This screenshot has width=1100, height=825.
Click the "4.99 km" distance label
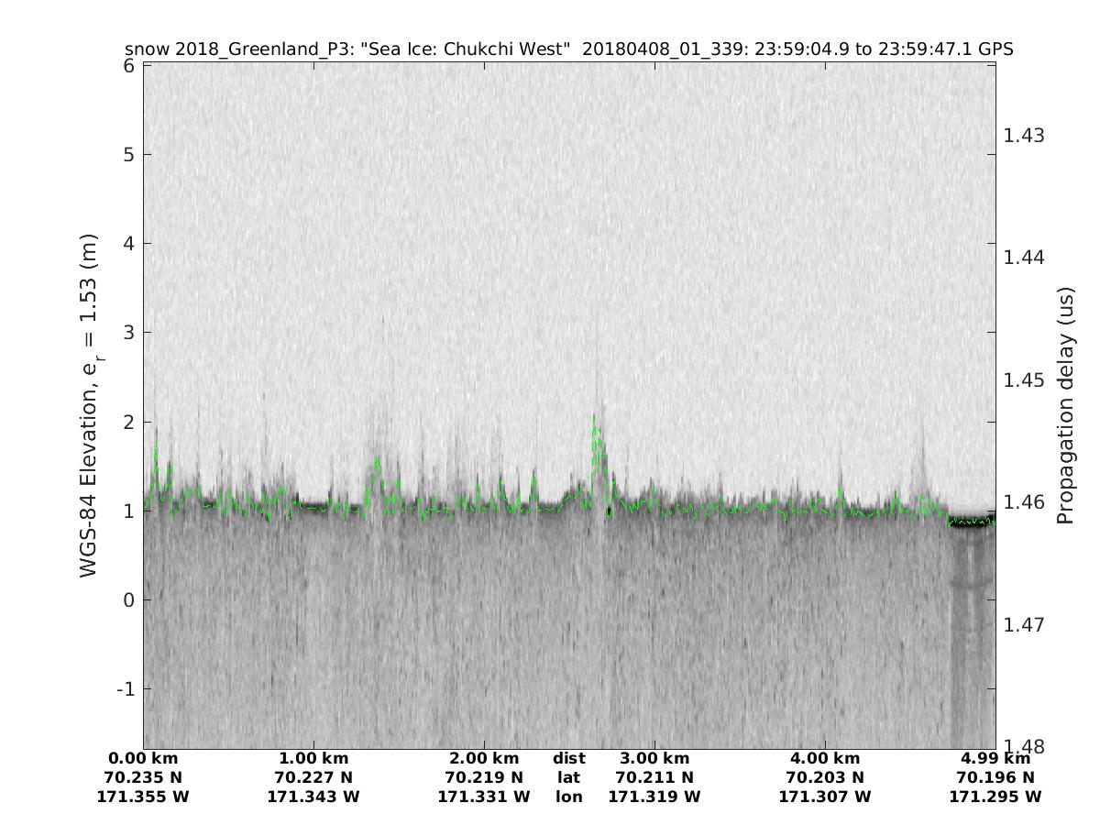click(x=995, y=758)
